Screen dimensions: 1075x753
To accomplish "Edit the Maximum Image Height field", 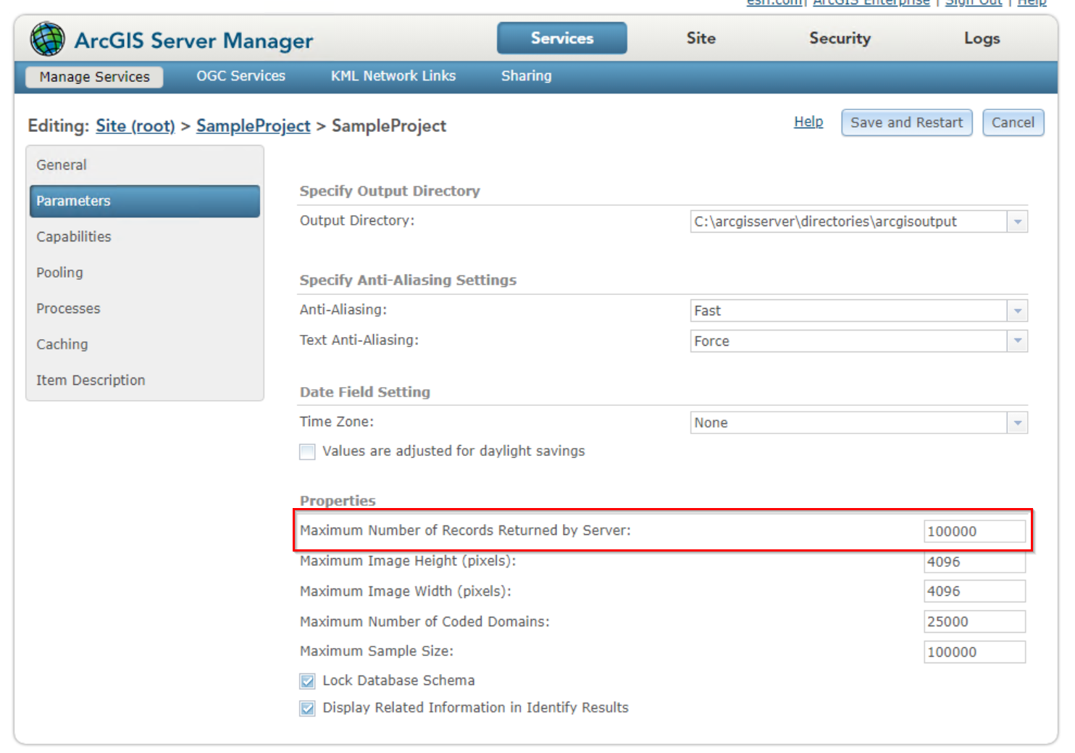I will (974, 562).
